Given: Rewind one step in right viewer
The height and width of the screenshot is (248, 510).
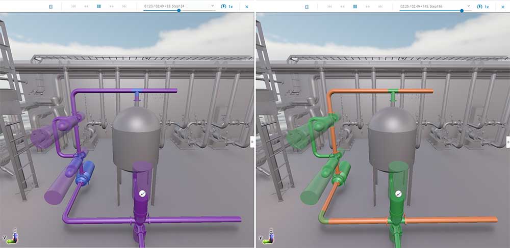Looking at the screenshot, I should click(x=342, y=7).
